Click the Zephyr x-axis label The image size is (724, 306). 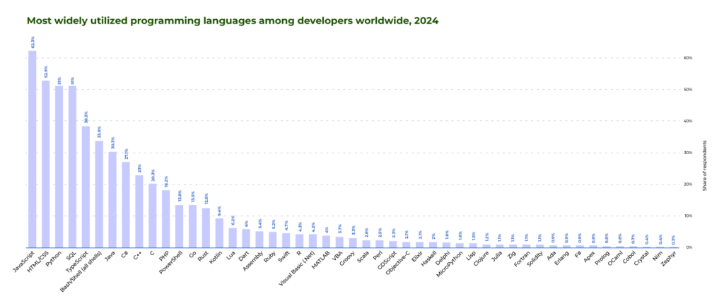(669, 258)
